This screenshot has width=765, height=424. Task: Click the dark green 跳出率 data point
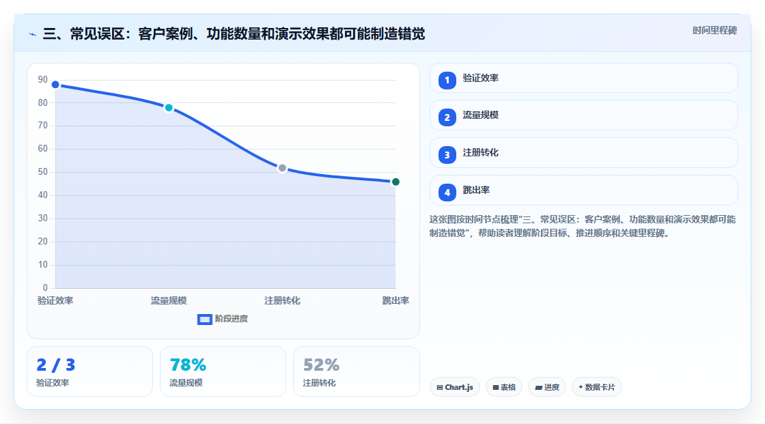tap(395, 182)
